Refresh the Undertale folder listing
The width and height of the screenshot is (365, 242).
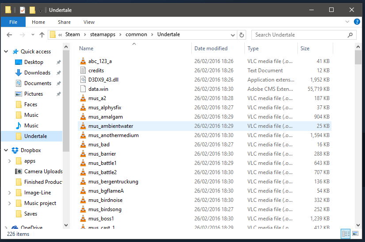click(242, 35)
